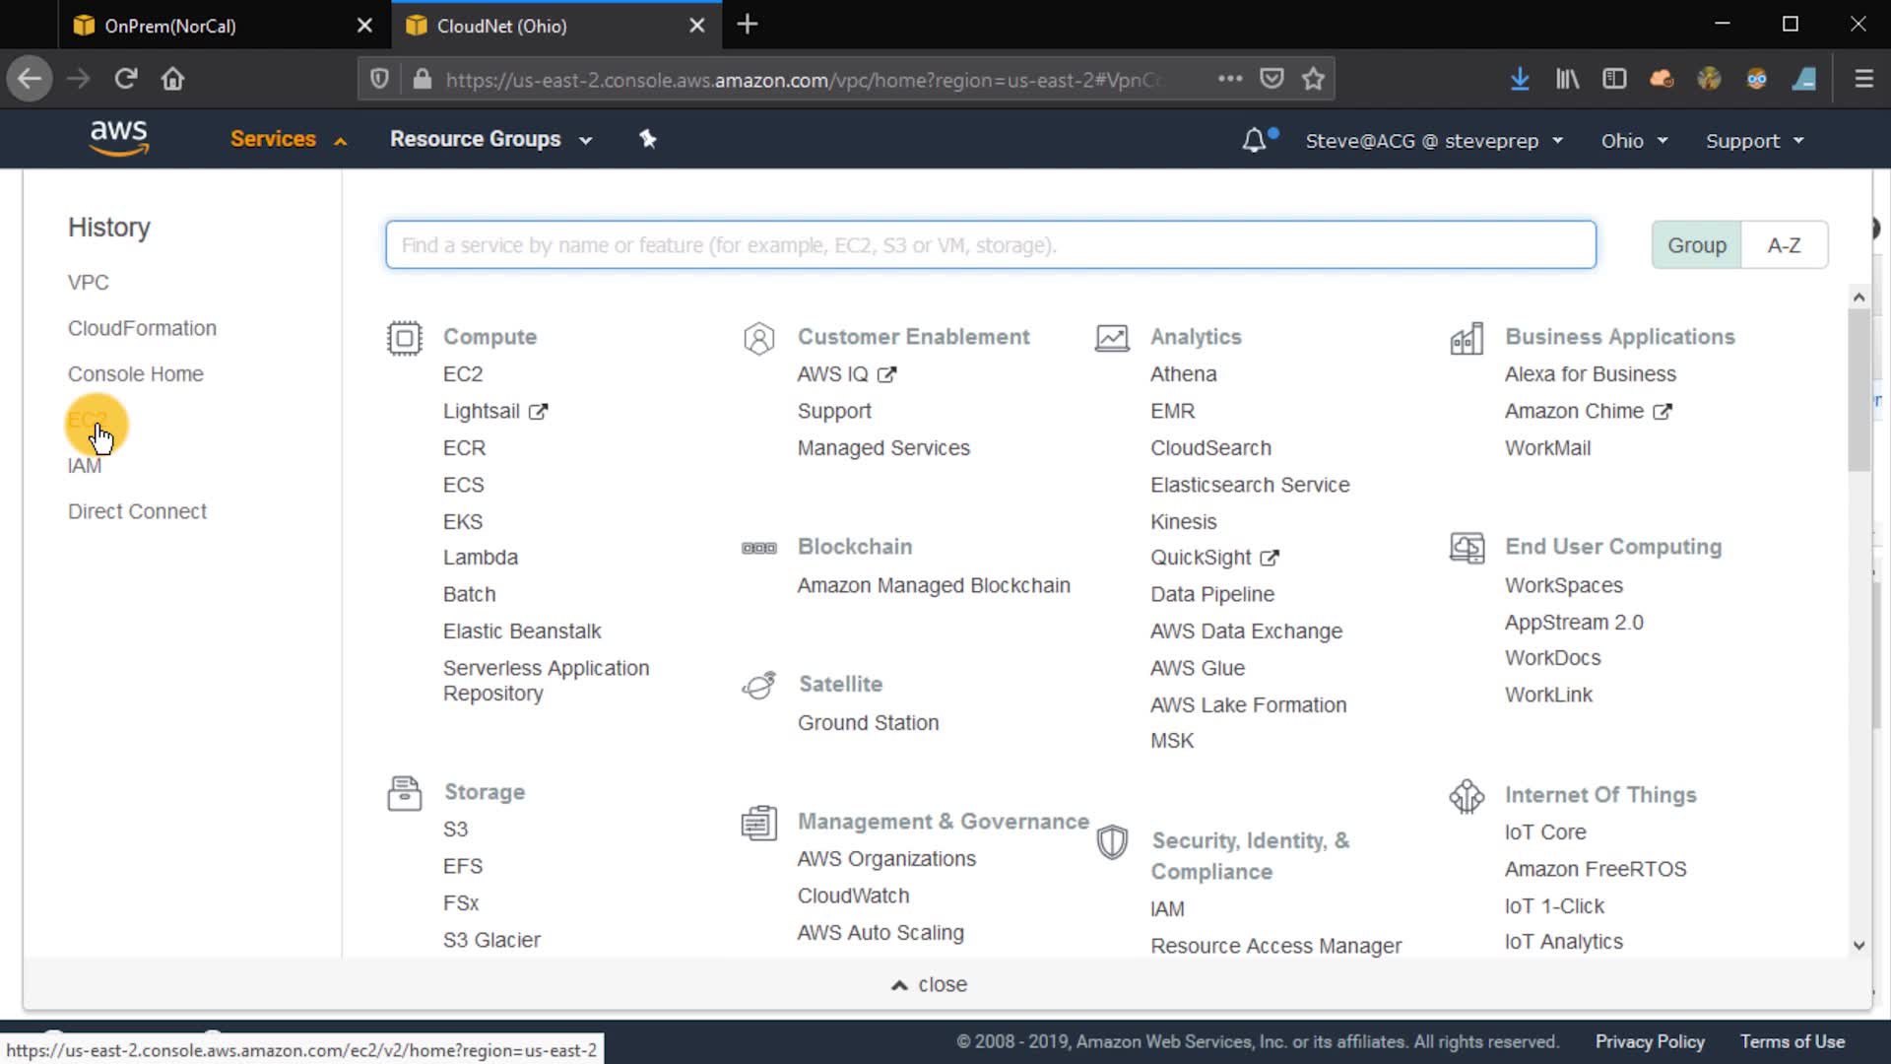The width and height of the screenshot is (1891, 1064).
Task: Bookmark this page with star icon
Action: click(1313, 79)
